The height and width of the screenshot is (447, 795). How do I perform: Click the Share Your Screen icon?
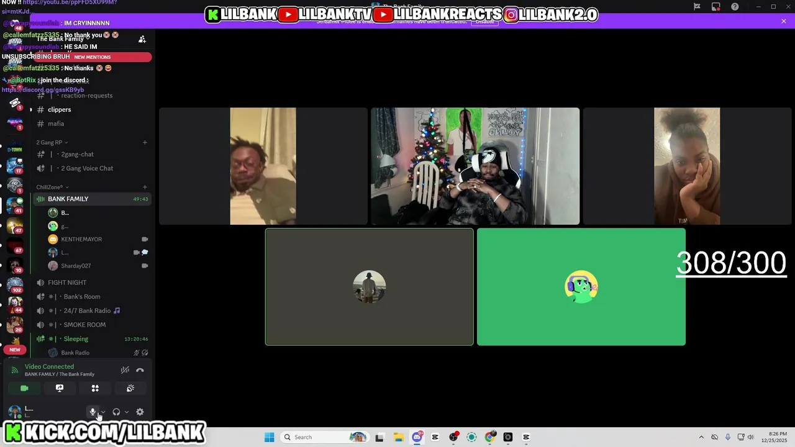[x=60, y=388]
